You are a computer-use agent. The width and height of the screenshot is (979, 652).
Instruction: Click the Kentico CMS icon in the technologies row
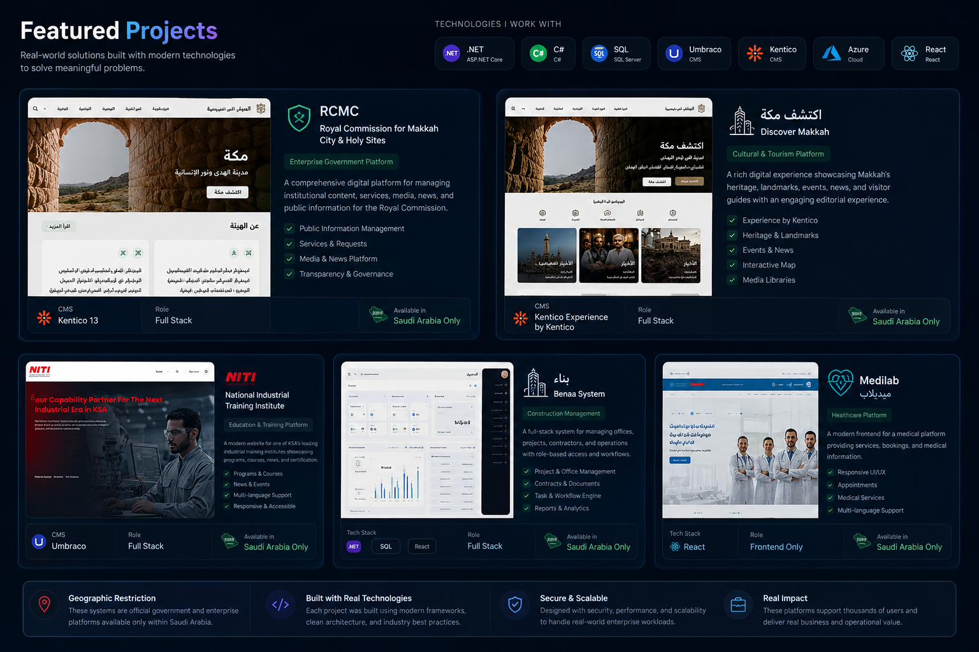tap(755, 53)
